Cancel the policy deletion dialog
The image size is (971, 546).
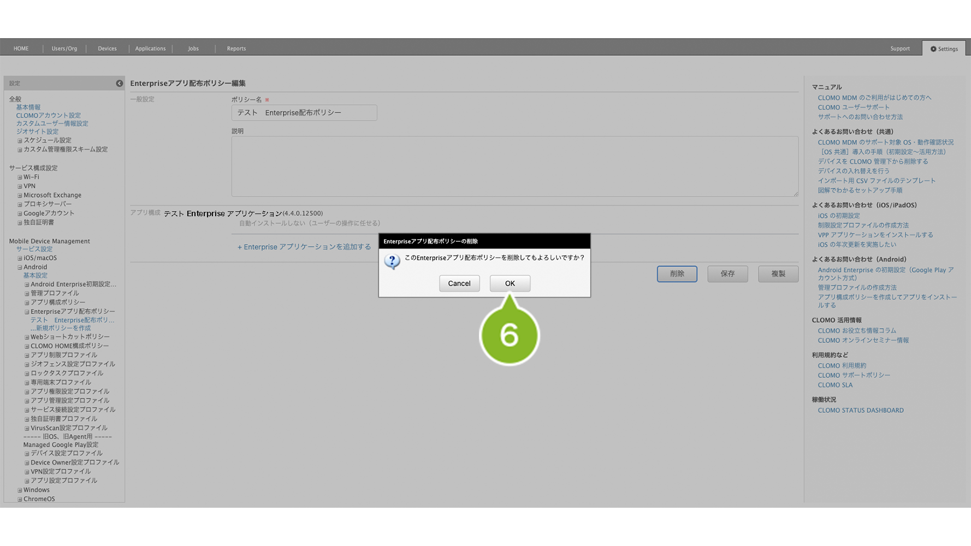pos(459,283)
